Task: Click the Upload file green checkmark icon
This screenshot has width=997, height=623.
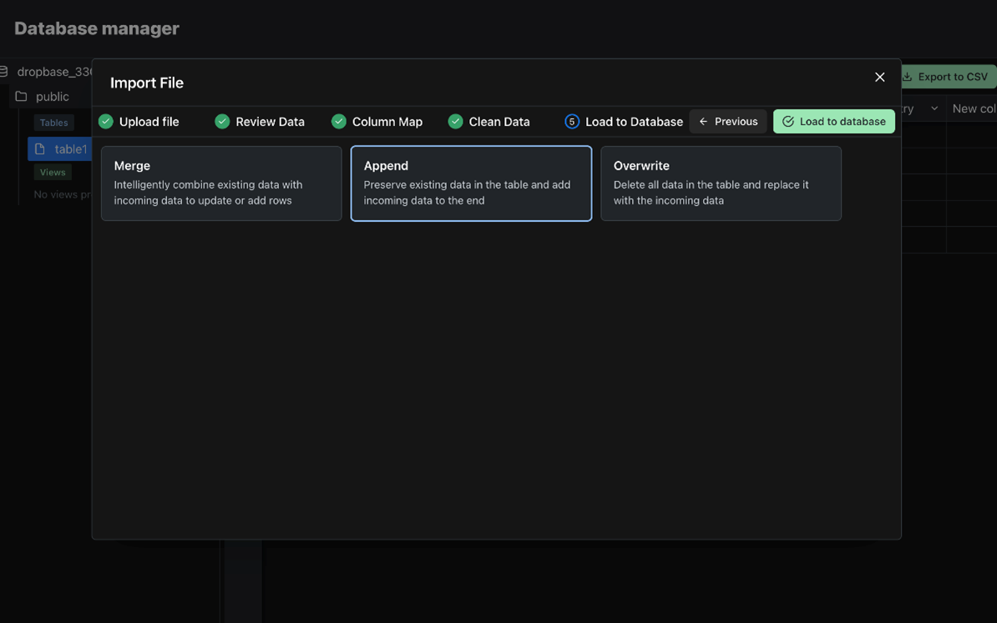Action: coord(106,122)
